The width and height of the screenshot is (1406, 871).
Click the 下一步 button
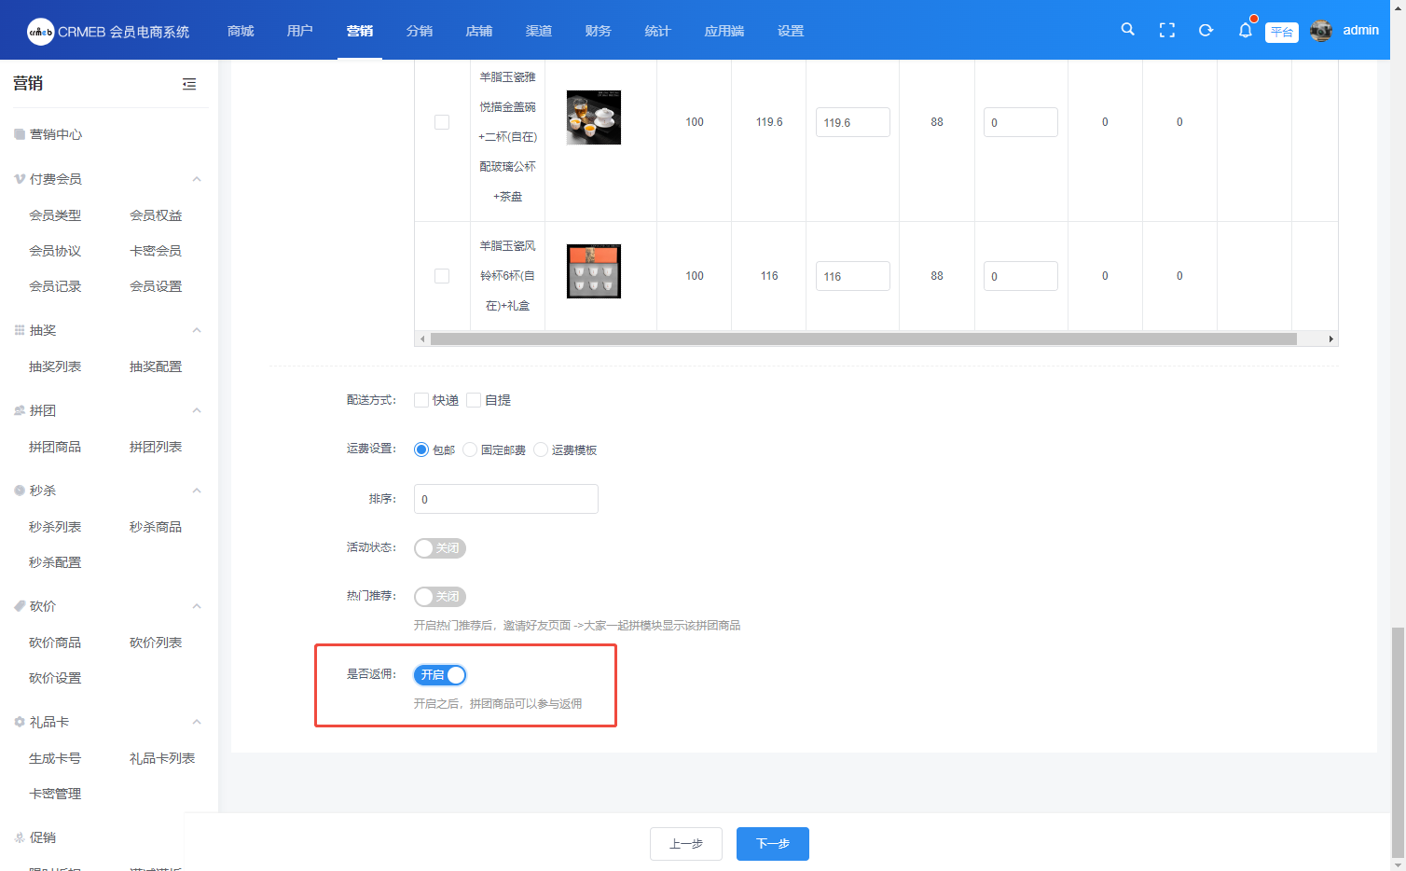[773, 844]
